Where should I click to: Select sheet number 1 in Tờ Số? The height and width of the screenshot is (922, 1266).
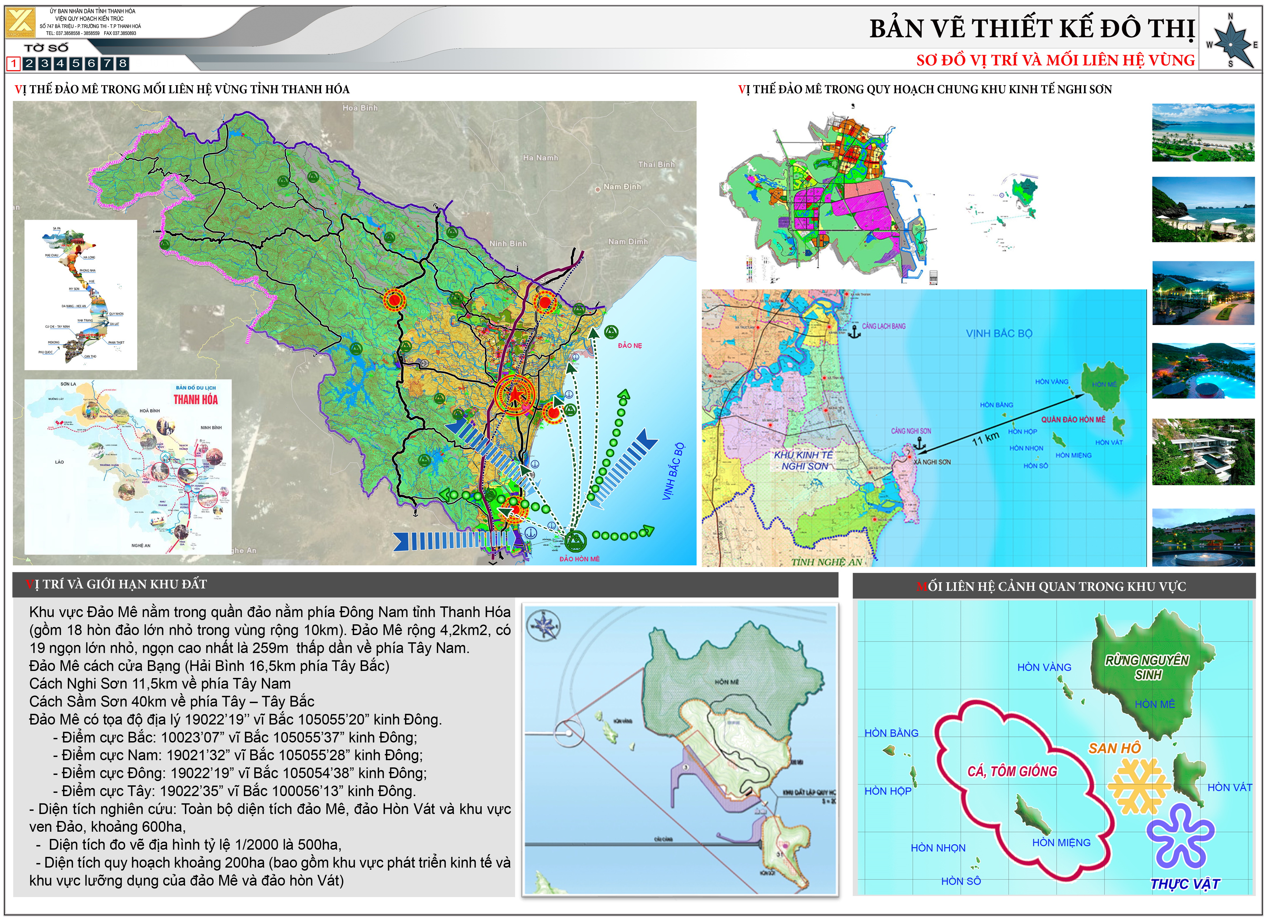tap(13, 64)
